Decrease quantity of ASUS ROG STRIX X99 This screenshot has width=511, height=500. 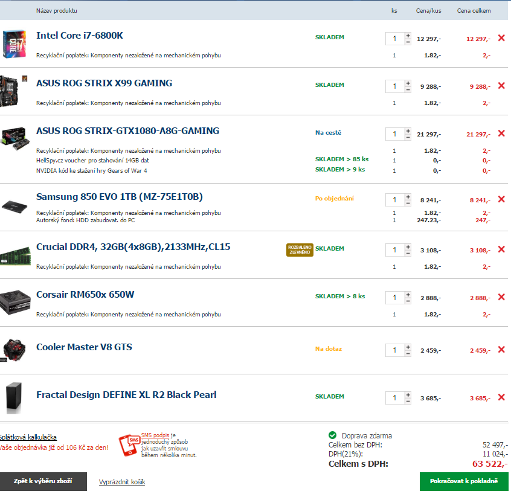(x=408, y=89)
